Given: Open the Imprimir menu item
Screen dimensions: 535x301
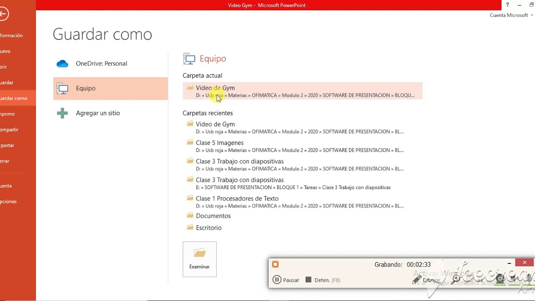Looking at the screenshot, I should pyautogui.click(x=18, y=114).
